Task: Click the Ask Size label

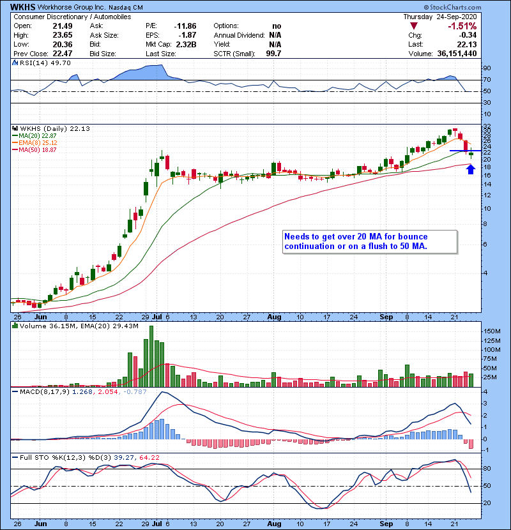Action: coord(104,35)
